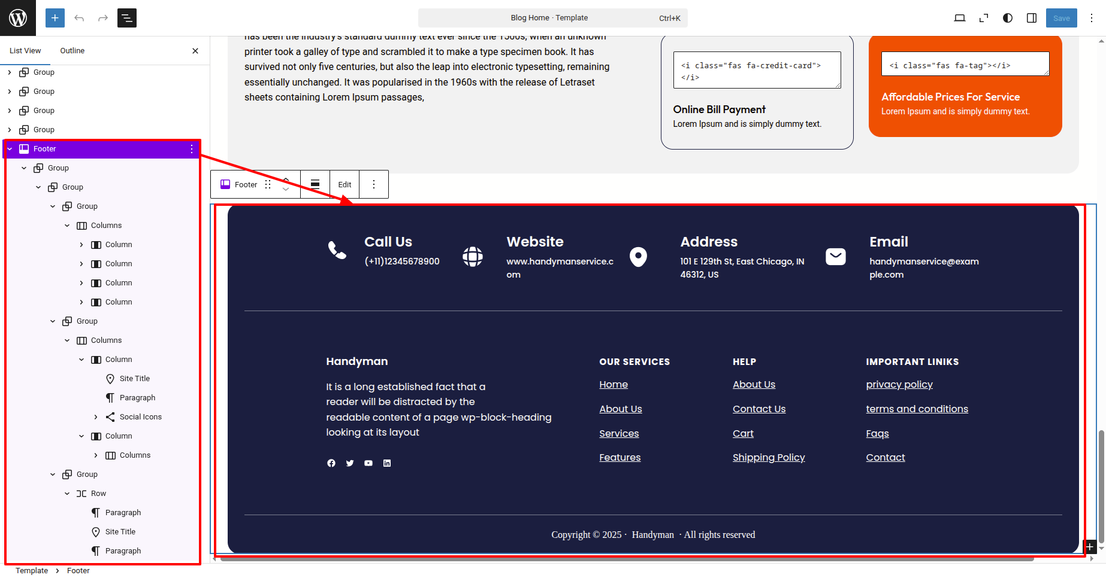Switch to the Outline tab
The image size is (1106, 578).
coord(72,51)
